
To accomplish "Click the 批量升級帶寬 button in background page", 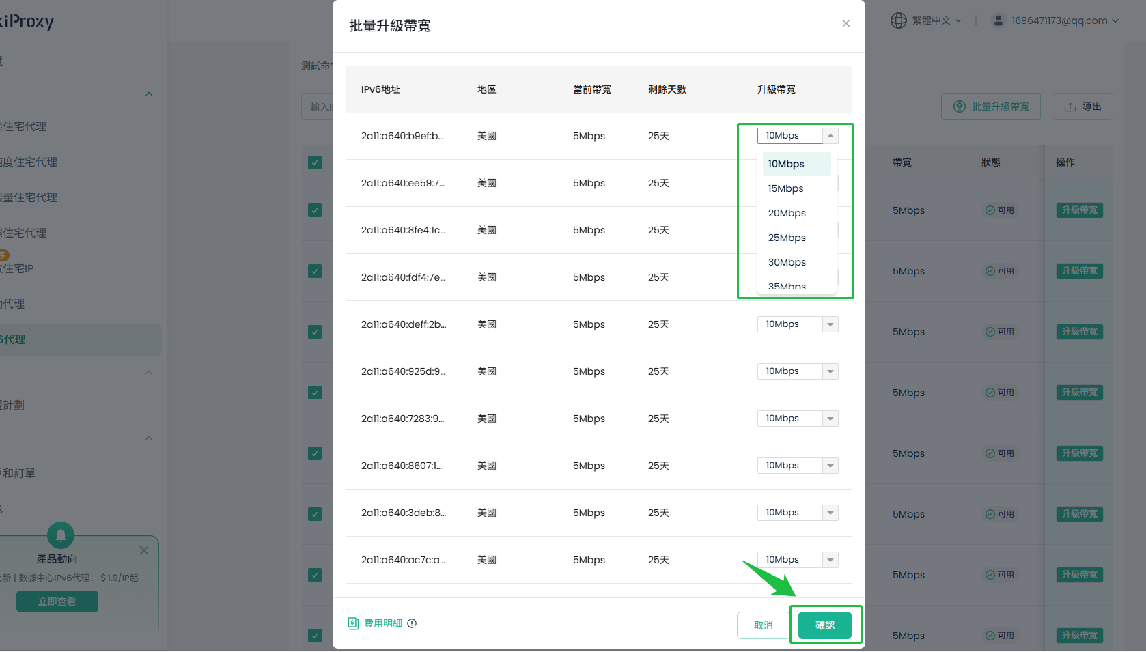I will pyautogui.click(x=991, y=107).
